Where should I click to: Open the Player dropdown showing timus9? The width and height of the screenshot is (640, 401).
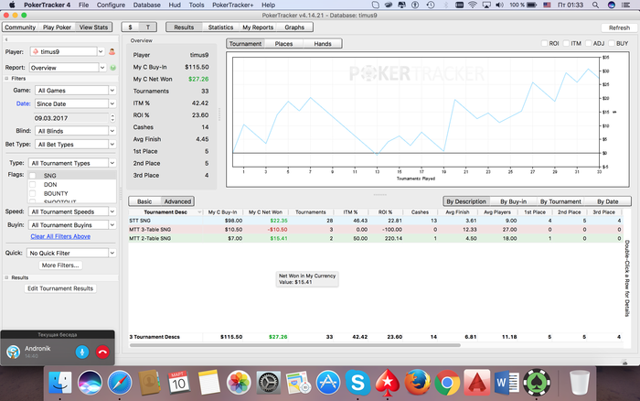(x=68, y=51)
